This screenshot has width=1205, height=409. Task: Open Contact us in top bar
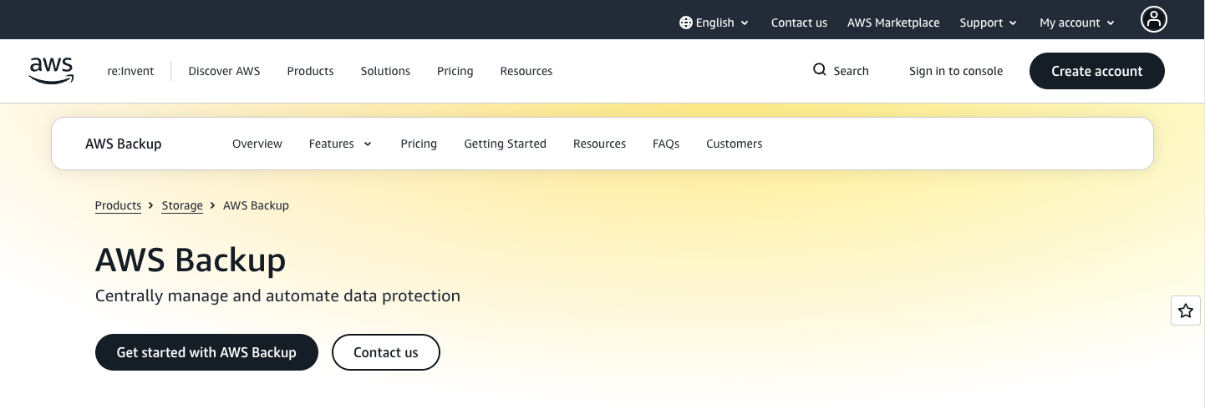(799, 23)
